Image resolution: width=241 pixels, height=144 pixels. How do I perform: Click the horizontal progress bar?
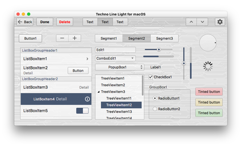click(158, 56)
